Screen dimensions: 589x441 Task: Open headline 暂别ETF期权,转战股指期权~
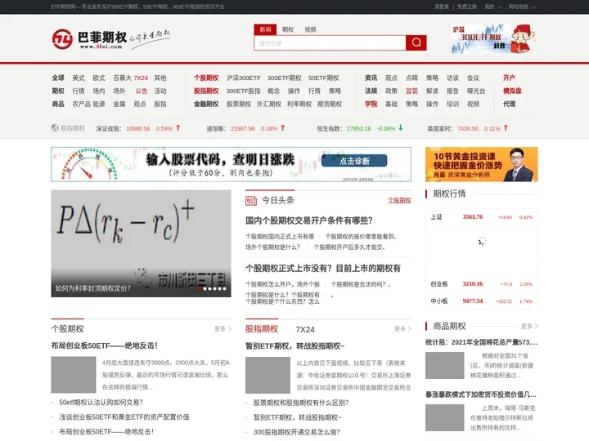coord(294,345)
